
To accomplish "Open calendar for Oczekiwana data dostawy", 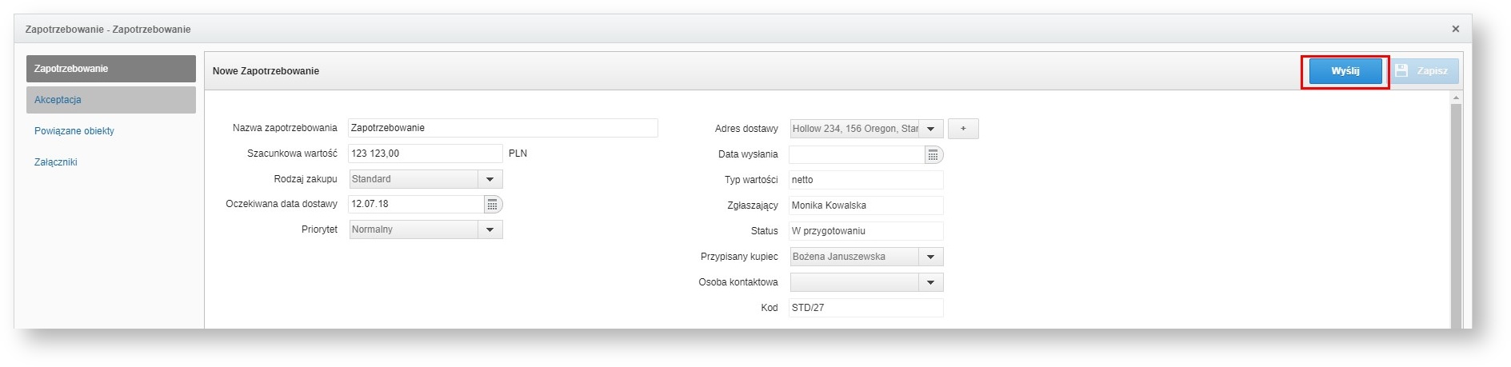I will 493,205.
